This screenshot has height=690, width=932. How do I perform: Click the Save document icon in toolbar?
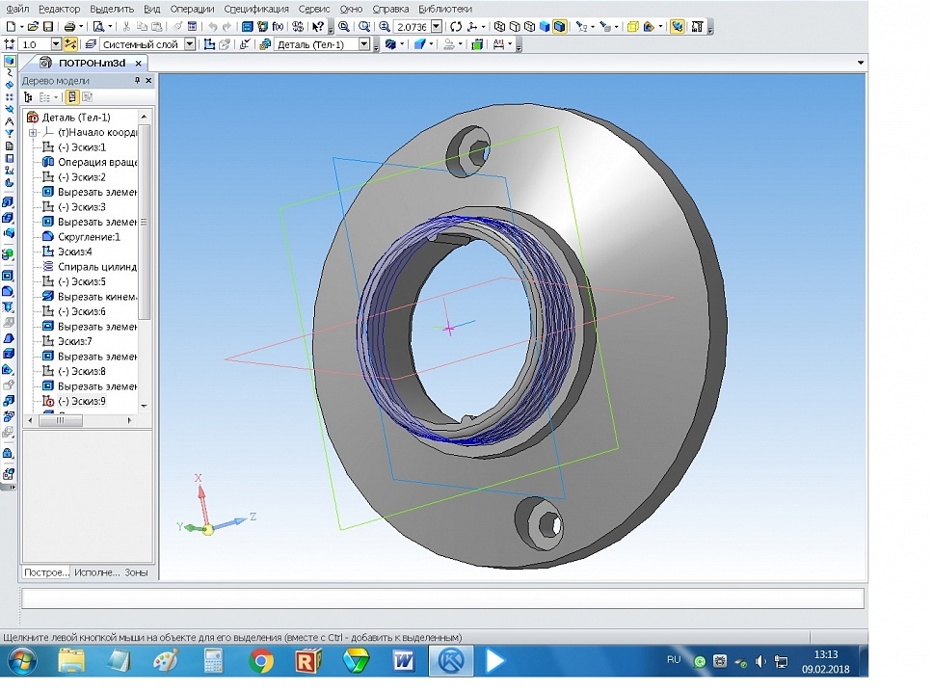click(x=48, y=26)
